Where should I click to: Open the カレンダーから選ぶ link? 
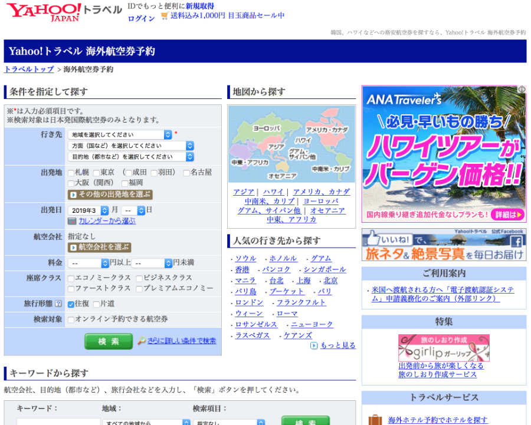coord(107,221)
